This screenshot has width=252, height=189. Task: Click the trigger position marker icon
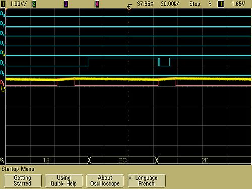click(129, 7)
